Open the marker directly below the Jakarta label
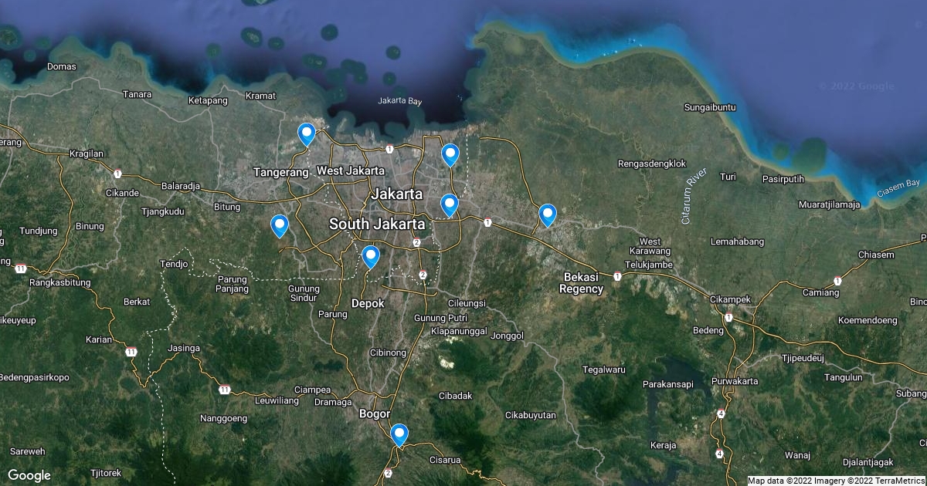The width and height of the screenshot is (927, 486). [450, 205]
